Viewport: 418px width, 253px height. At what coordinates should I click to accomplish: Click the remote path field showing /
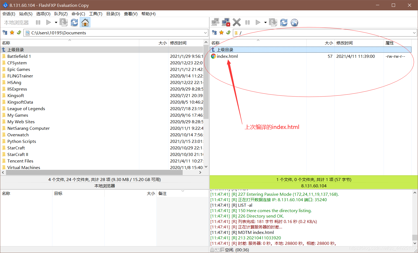click(325, 33)
